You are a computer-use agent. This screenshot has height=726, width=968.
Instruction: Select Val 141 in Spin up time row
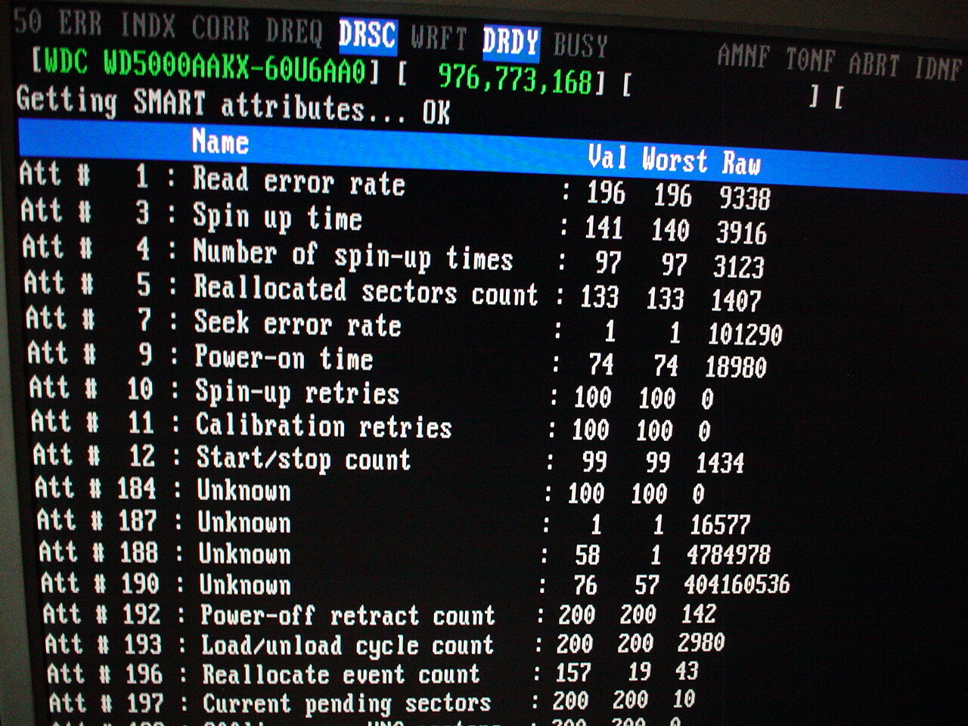coord(603,228)
